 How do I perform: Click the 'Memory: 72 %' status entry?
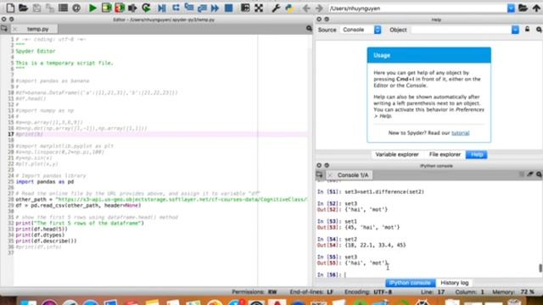click(x=513, y=291)
